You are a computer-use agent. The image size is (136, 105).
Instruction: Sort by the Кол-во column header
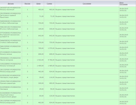click(x=27, y=4)
